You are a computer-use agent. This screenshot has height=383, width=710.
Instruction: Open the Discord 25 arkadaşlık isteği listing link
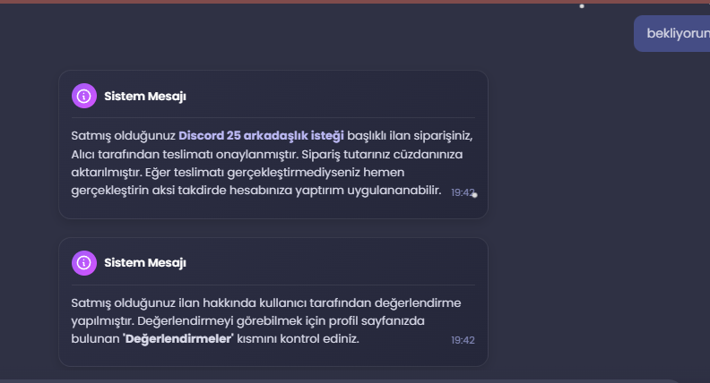[261, 136]
